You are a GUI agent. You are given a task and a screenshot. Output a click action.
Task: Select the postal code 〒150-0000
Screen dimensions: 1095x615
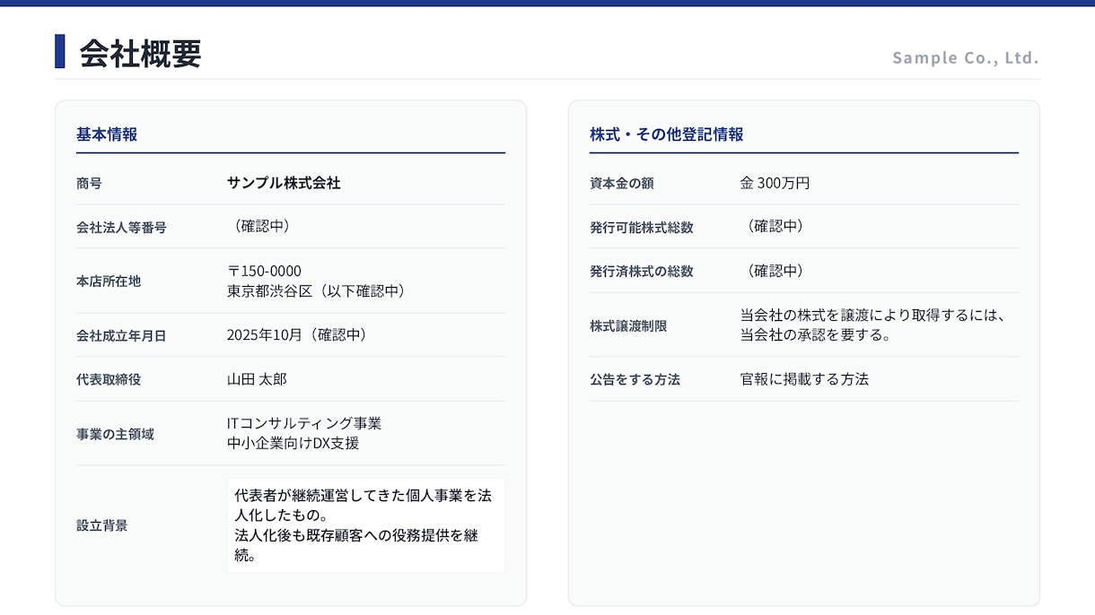point(264,271)
